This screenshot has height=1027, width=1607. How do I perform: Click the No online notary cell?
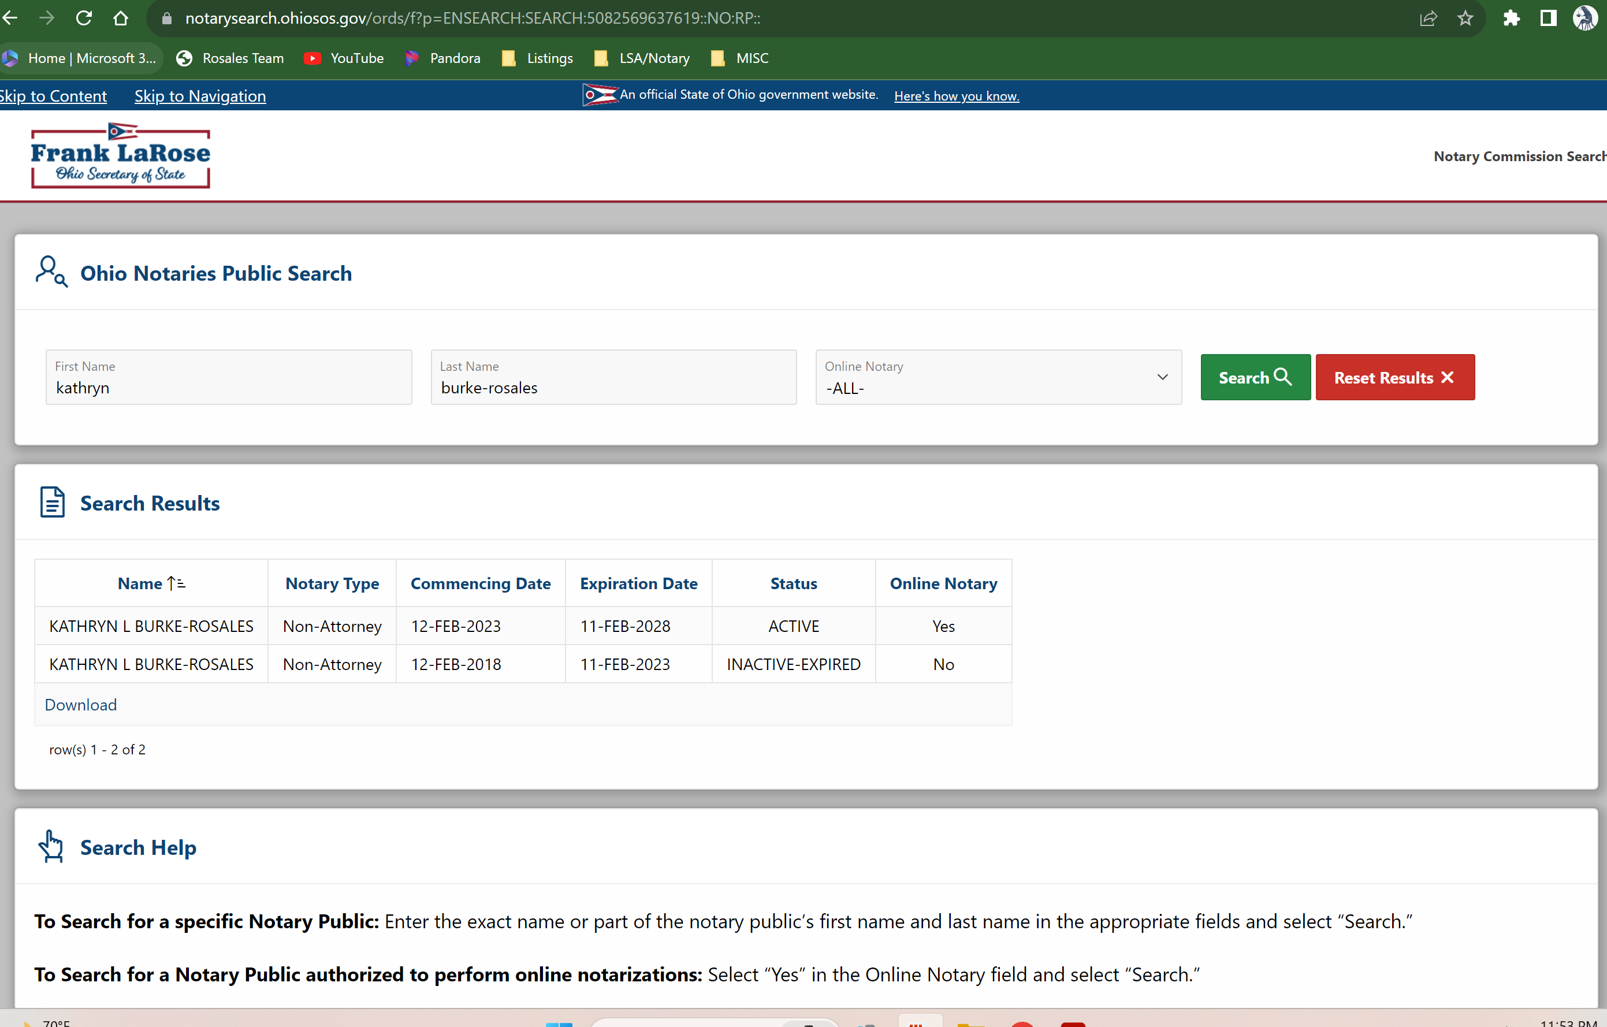944,664
